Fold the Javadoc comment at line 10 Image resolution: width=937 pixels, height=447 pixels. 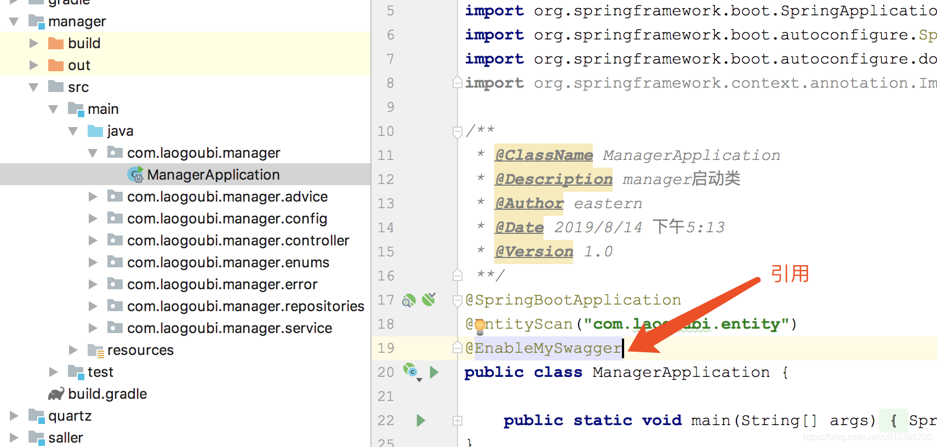(458, 131)
